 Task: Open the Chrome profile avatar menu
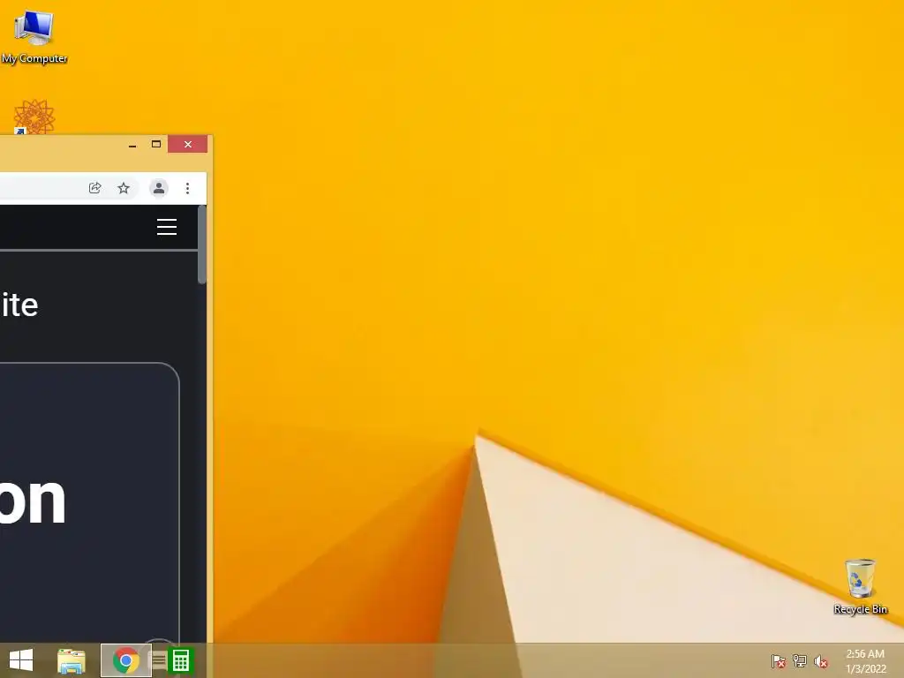point(159,188)
